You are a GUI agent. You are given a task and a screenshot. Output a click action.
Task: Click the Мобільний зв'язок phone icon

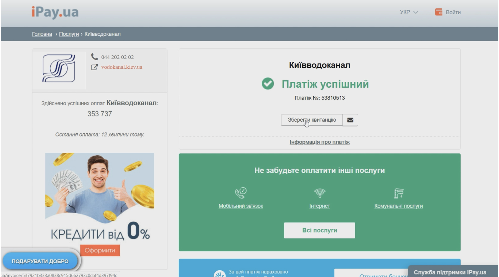241,193
